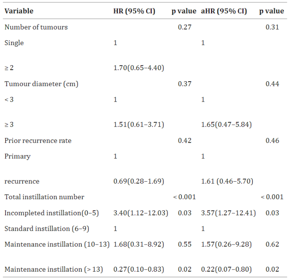Screen dimensions: 289x278
Task: Select the Primary row label
Action: 18,157
